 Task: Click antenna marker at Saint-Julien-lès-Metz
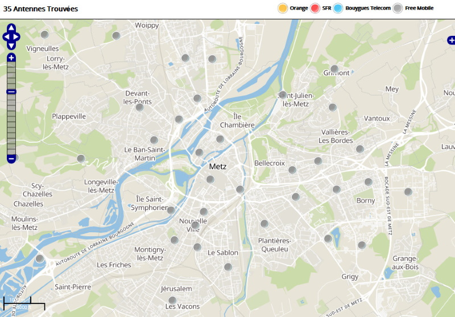(x=283, y=94)
